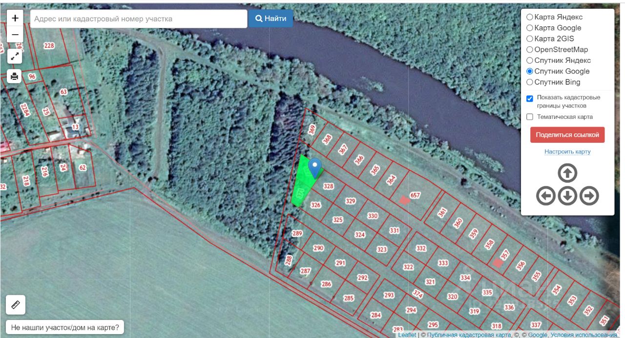Click Поделиться ссылкой button
Screen dimensions: 625x338
click(567, 135)
